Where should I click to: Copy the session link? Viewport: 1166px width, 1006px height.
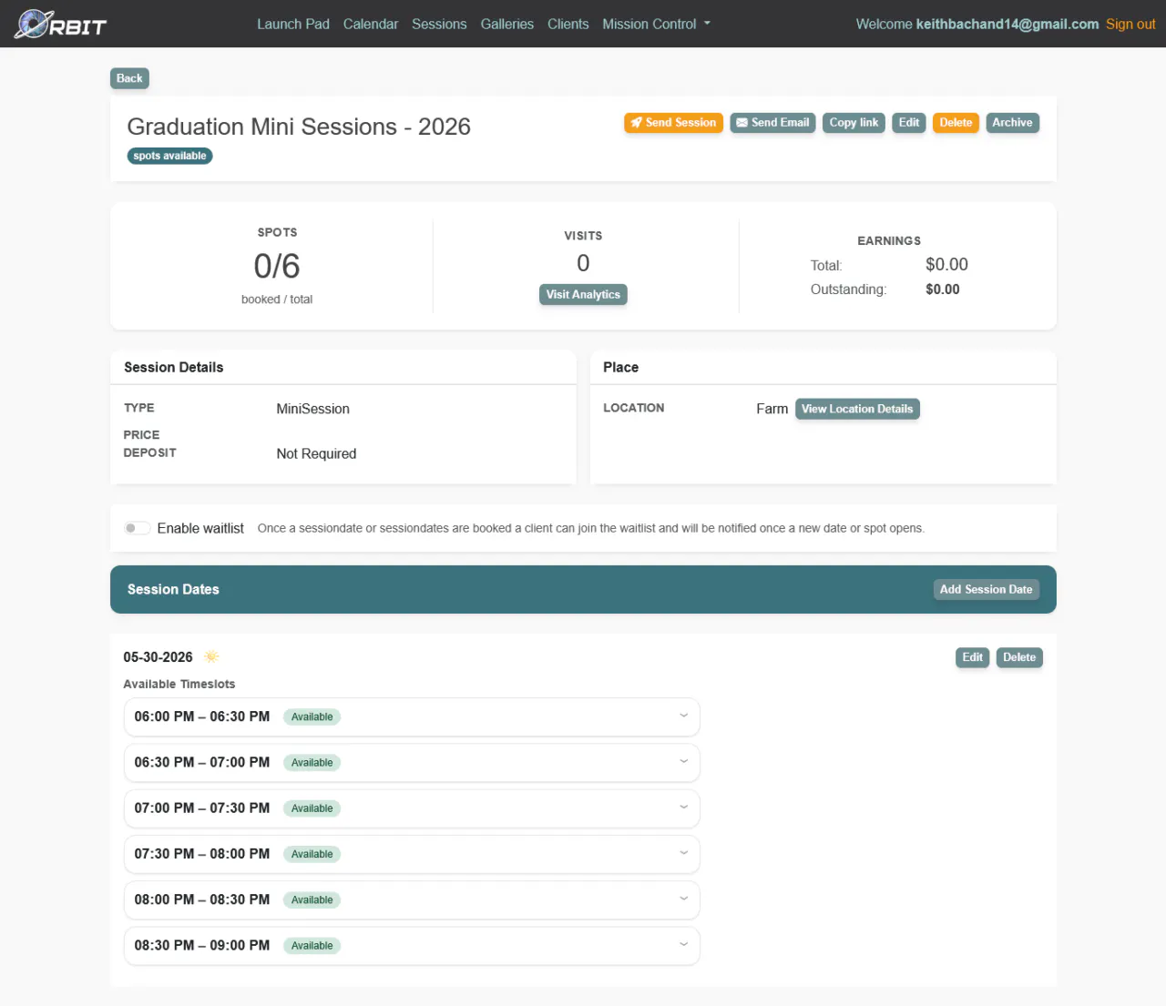854,123
